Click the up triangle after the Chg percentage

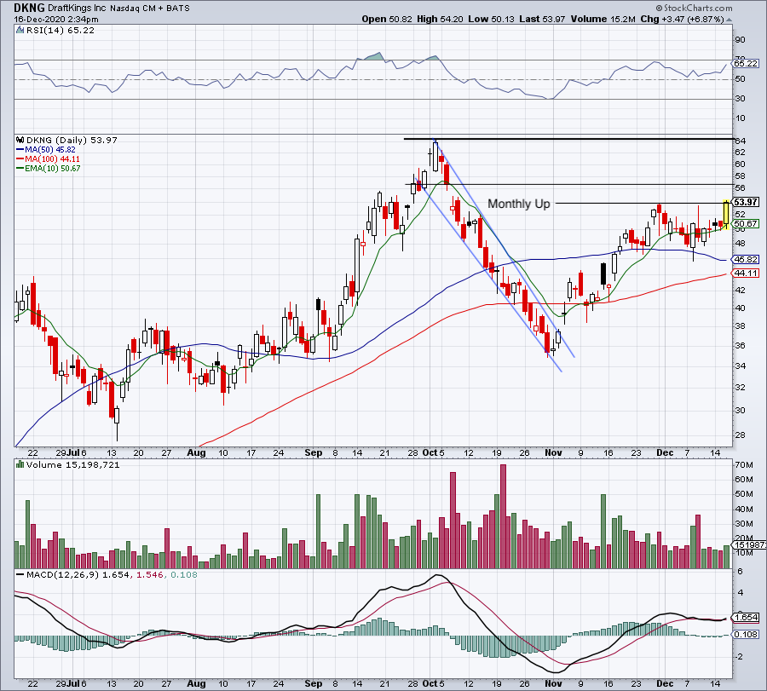729,20
